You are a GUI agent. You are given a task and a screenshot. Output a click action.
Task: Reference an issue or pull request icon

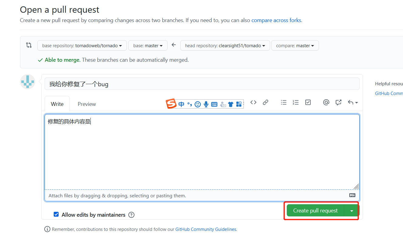click(x=339, y=102)
